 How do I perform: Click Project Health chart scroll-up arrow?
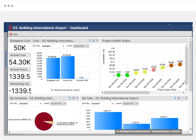tap(186, 45)
